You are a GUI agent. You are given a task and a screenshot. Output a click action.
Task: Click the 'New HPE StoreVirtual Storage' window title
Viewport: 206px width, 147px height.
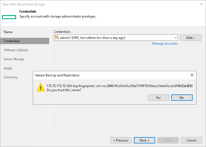pyautogui.click(x=24, y=4)
